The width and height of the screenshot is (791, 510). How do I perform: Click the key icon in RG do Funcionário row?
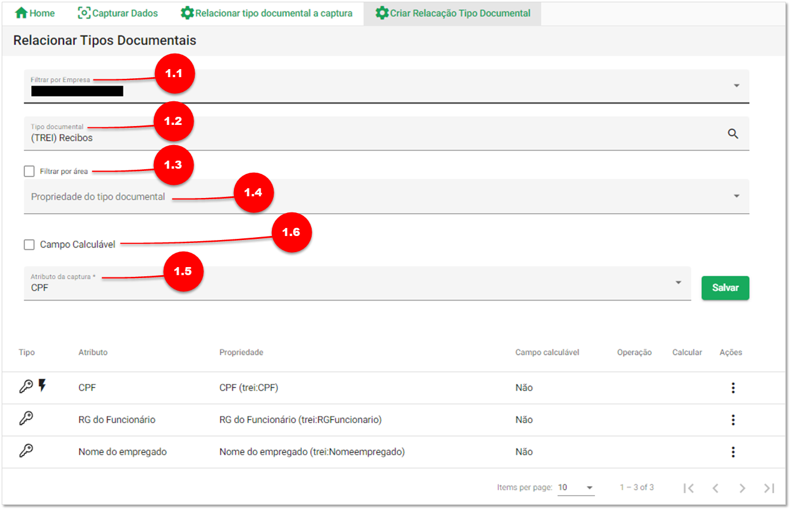click(26, 418)
